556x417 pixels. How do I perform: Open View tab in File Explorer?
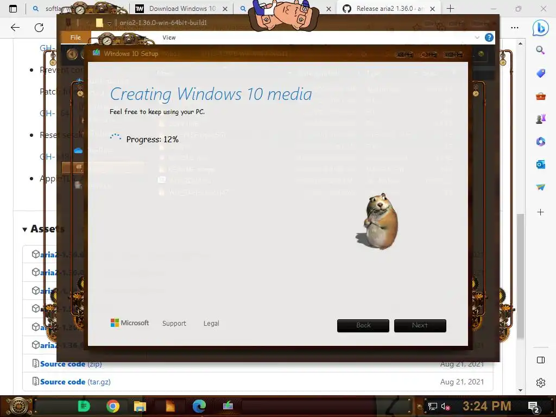pyautogui.click(x=169, y=37)
